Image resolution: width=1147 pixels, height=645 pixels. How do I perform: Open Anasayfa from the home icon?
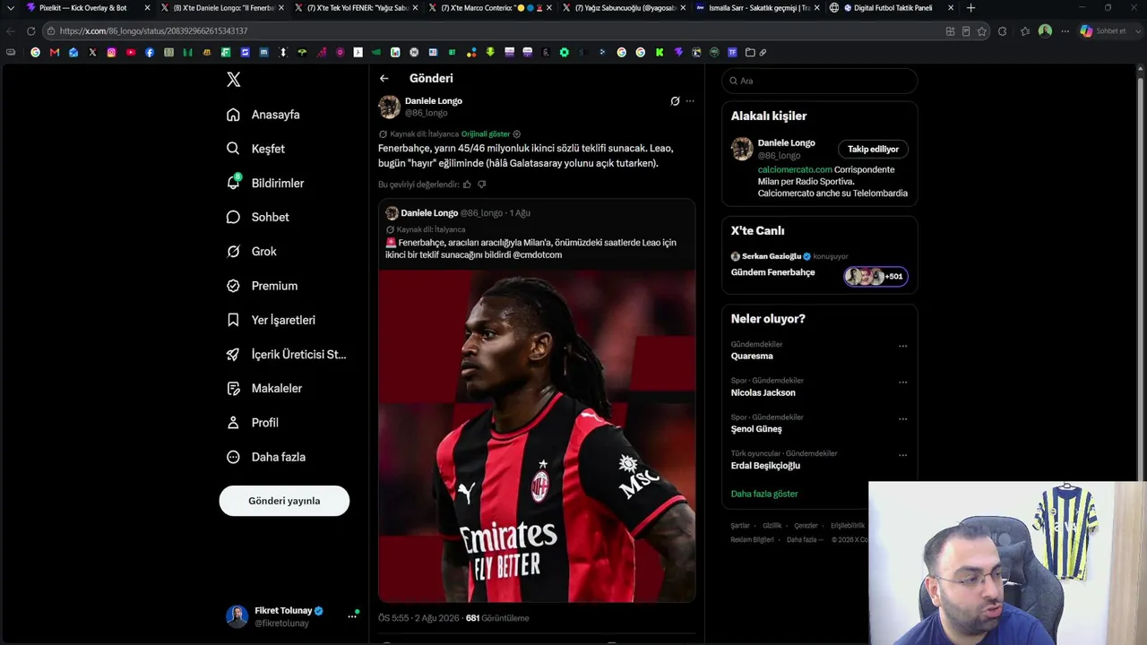(233, 115)
